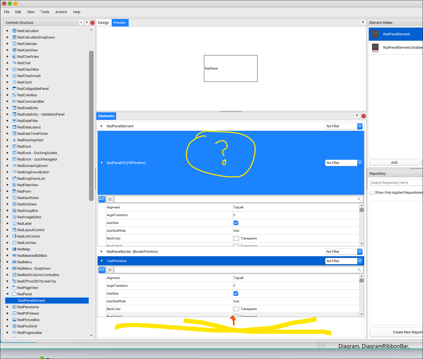Screen dimensions: 423x359
Task: Expand the RadDock tree node
Action: tap(7, 146)
